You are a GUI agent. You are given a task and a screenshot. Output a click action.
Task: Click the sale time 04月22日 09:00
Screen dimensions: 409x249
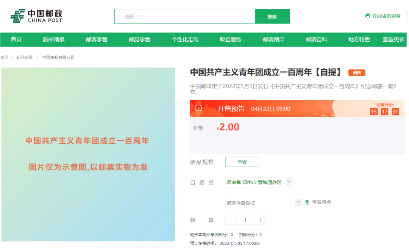click(270, 109)
